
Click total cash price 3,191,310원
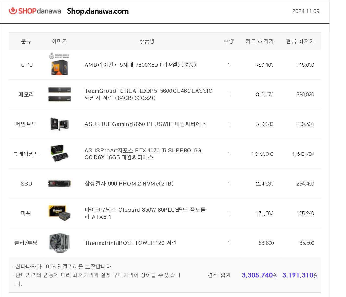tap(300, 275)
